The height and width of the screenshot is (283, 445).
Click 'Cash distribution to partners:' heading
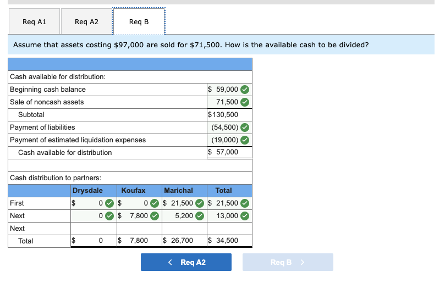pyautogui.click(x=56, y=178)
